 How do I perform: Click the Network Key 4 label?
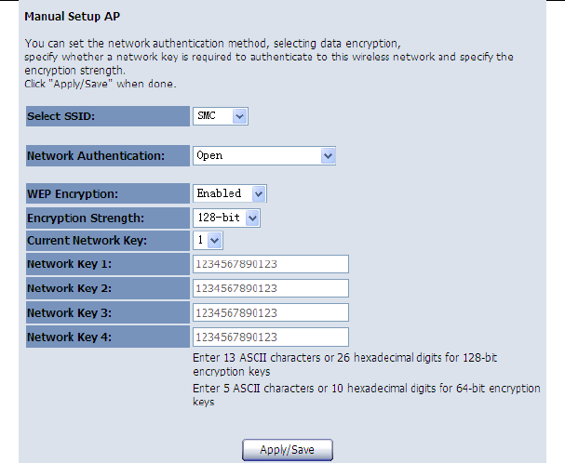click(x=70, y=337)
